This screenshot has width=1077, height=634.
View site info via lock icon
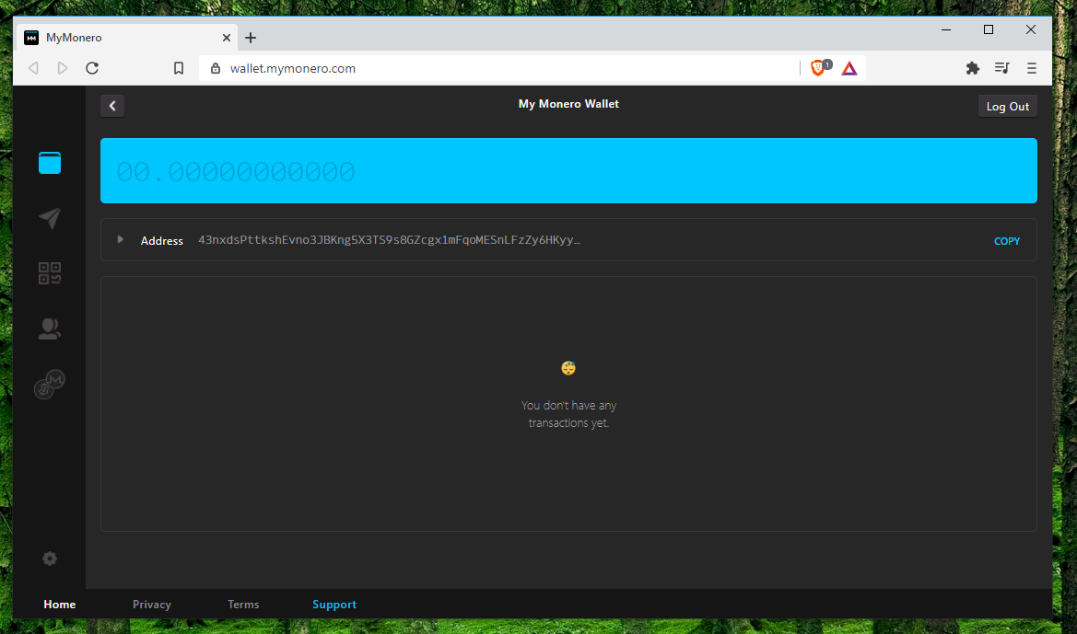216,68
